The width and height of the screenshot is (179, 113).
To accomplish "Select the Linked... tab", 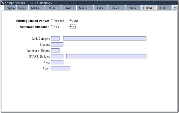I will coord(149,8).
